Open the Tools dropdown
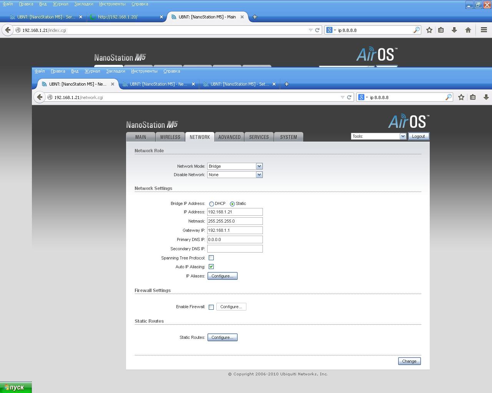Image resolution: width=492 pixels, height=393 pixels. click(378, 136)
